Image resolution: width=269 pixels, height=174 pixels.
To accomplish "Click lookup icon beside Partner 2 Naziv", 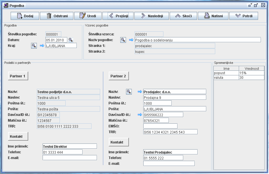I will click(129, 91).
